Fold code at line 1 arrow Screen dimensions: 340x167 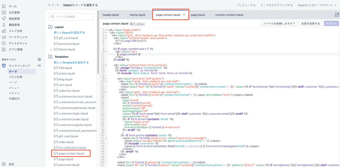point(106,30)
